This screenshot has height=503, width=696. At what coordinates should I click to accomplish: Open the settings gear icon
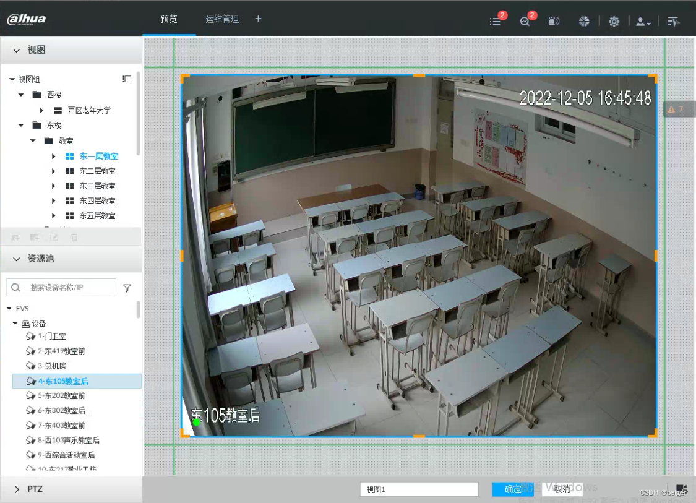(x=614, y=21)
